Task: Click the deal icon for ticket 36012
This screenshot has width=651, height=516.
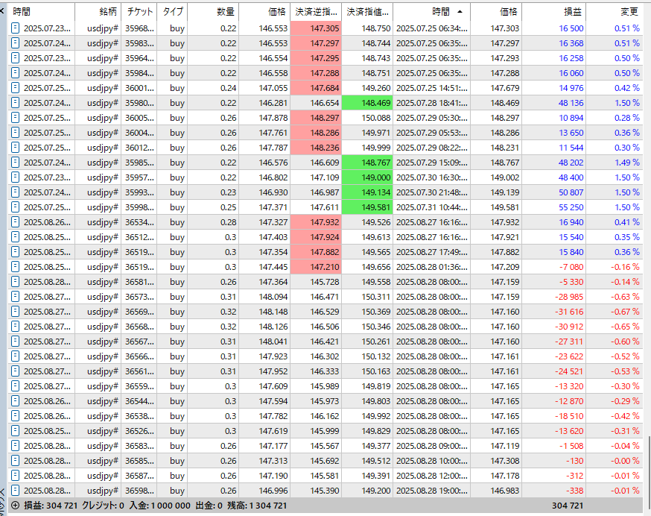Action: [16, 148]
